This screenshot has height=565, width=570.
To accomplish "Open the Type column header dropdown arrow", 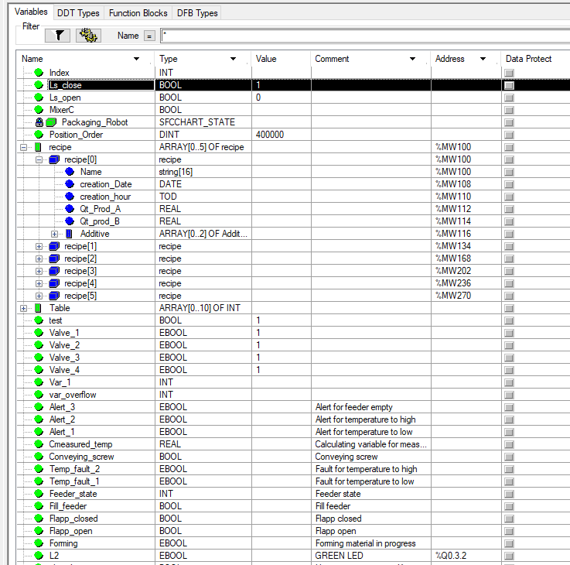I will click(x=233, y=59).
